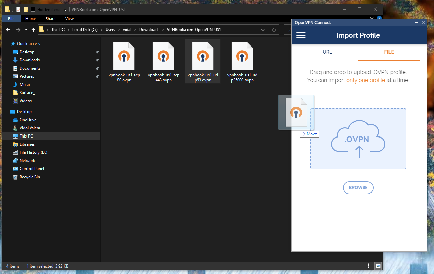This screenshot has width=434, height=274.
Task: Click the Recycle Bin icon in sidebar
Action: [x=15, y=177]
